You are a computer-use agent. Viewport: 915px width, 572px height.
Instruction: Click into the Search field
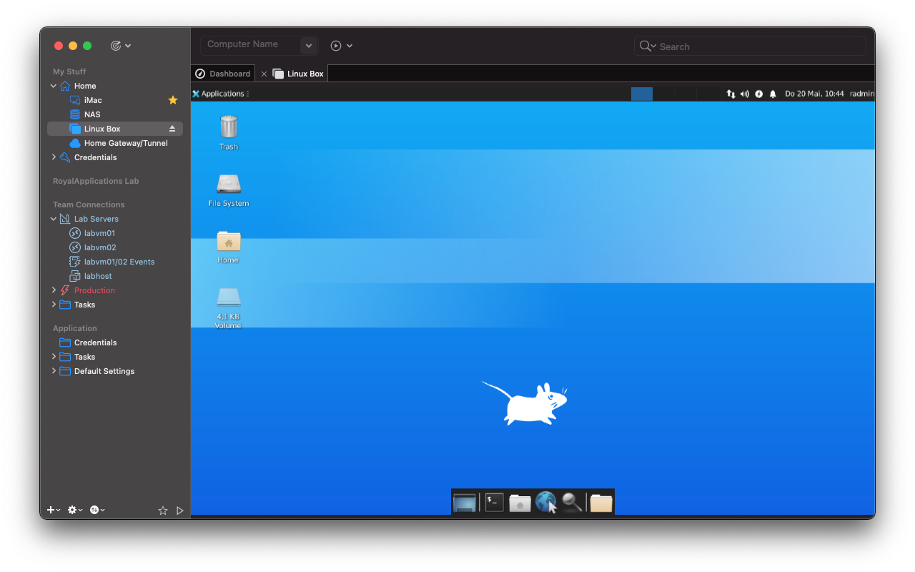click(x=749, y=46)
